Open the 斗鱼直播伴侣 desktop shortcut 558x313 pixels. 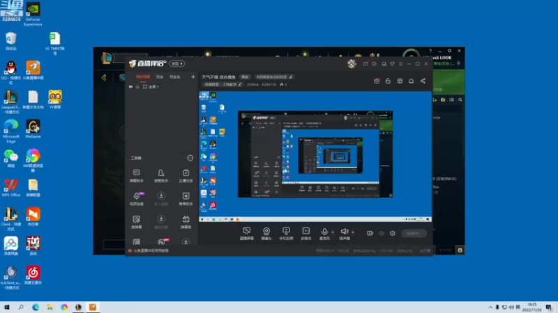(x=33, y=70)
